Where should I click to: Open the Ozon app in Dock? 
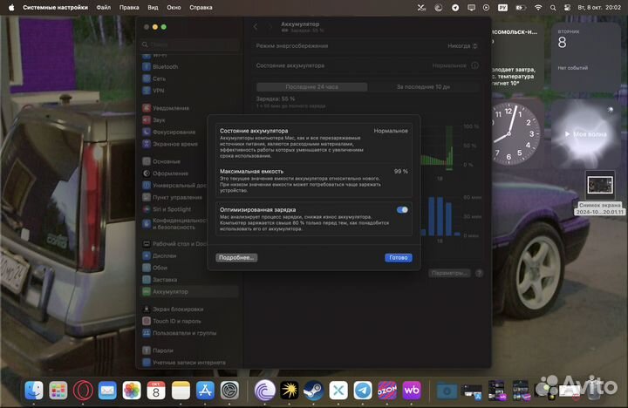pyautogui.click(x=387, y=391)
